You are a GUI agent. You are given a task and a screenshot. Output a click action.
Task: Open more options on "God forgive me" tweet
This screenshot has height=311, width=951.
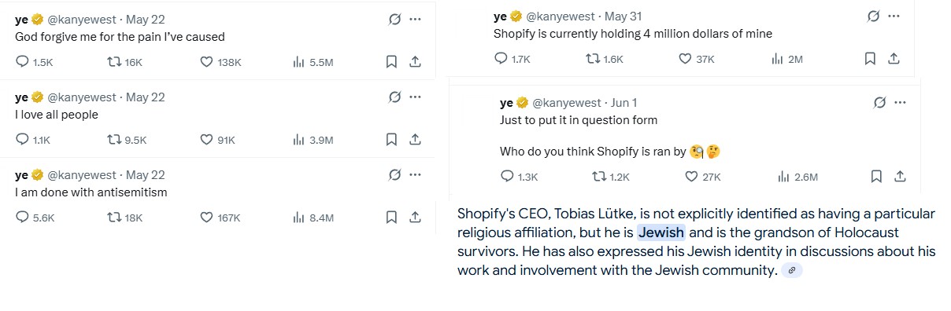pyautogui.click(x=415, y=19)
